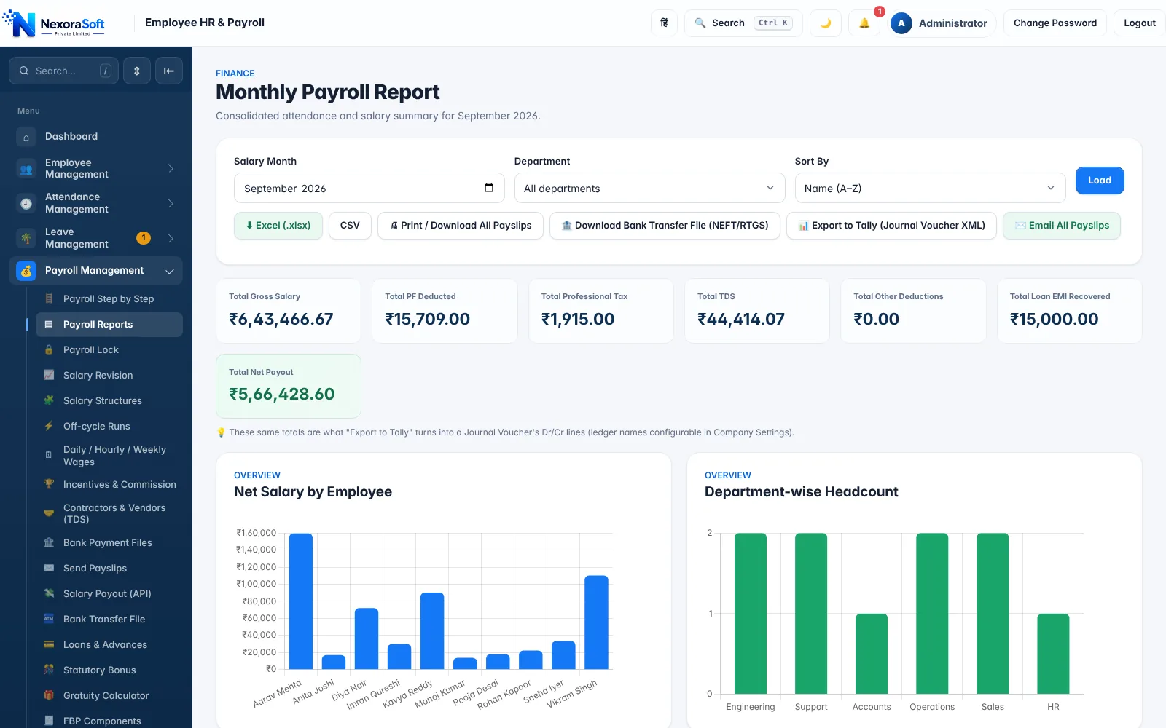Collapse the sidebar with the arrow icon
The width and height of the screenshot is (1166, 728).
[x=169, y=71]
